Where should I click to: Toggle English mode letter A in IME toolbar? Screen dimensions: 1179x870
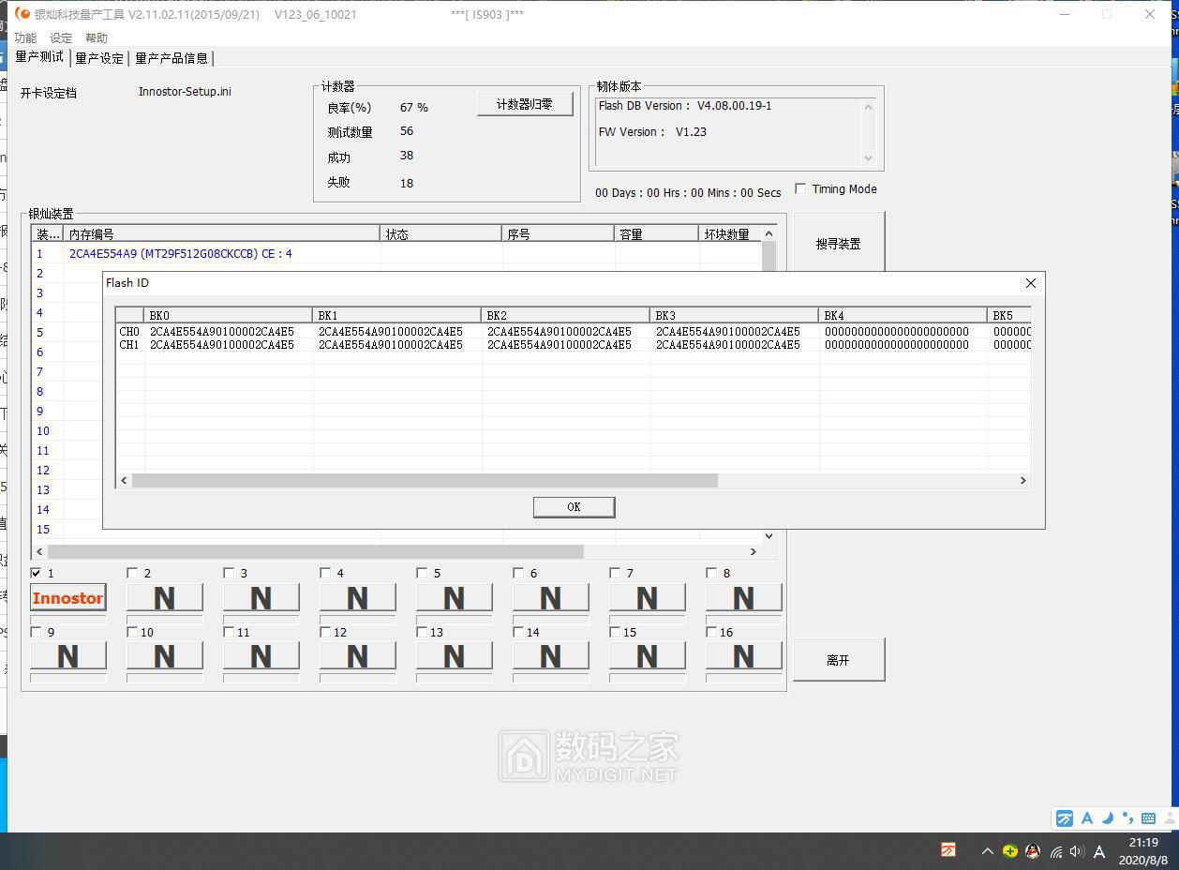pyautogui.click(x=1087, y=818)
